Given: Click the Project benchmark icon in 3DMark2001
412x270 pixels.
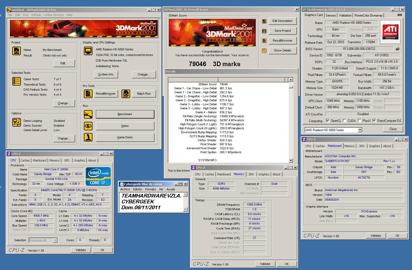Looking at the screenshot, I should click(17, 51).
